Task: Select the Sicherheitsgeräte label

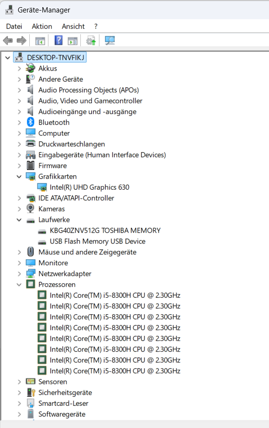Action: pyautogui.click(x=65, y=392)
